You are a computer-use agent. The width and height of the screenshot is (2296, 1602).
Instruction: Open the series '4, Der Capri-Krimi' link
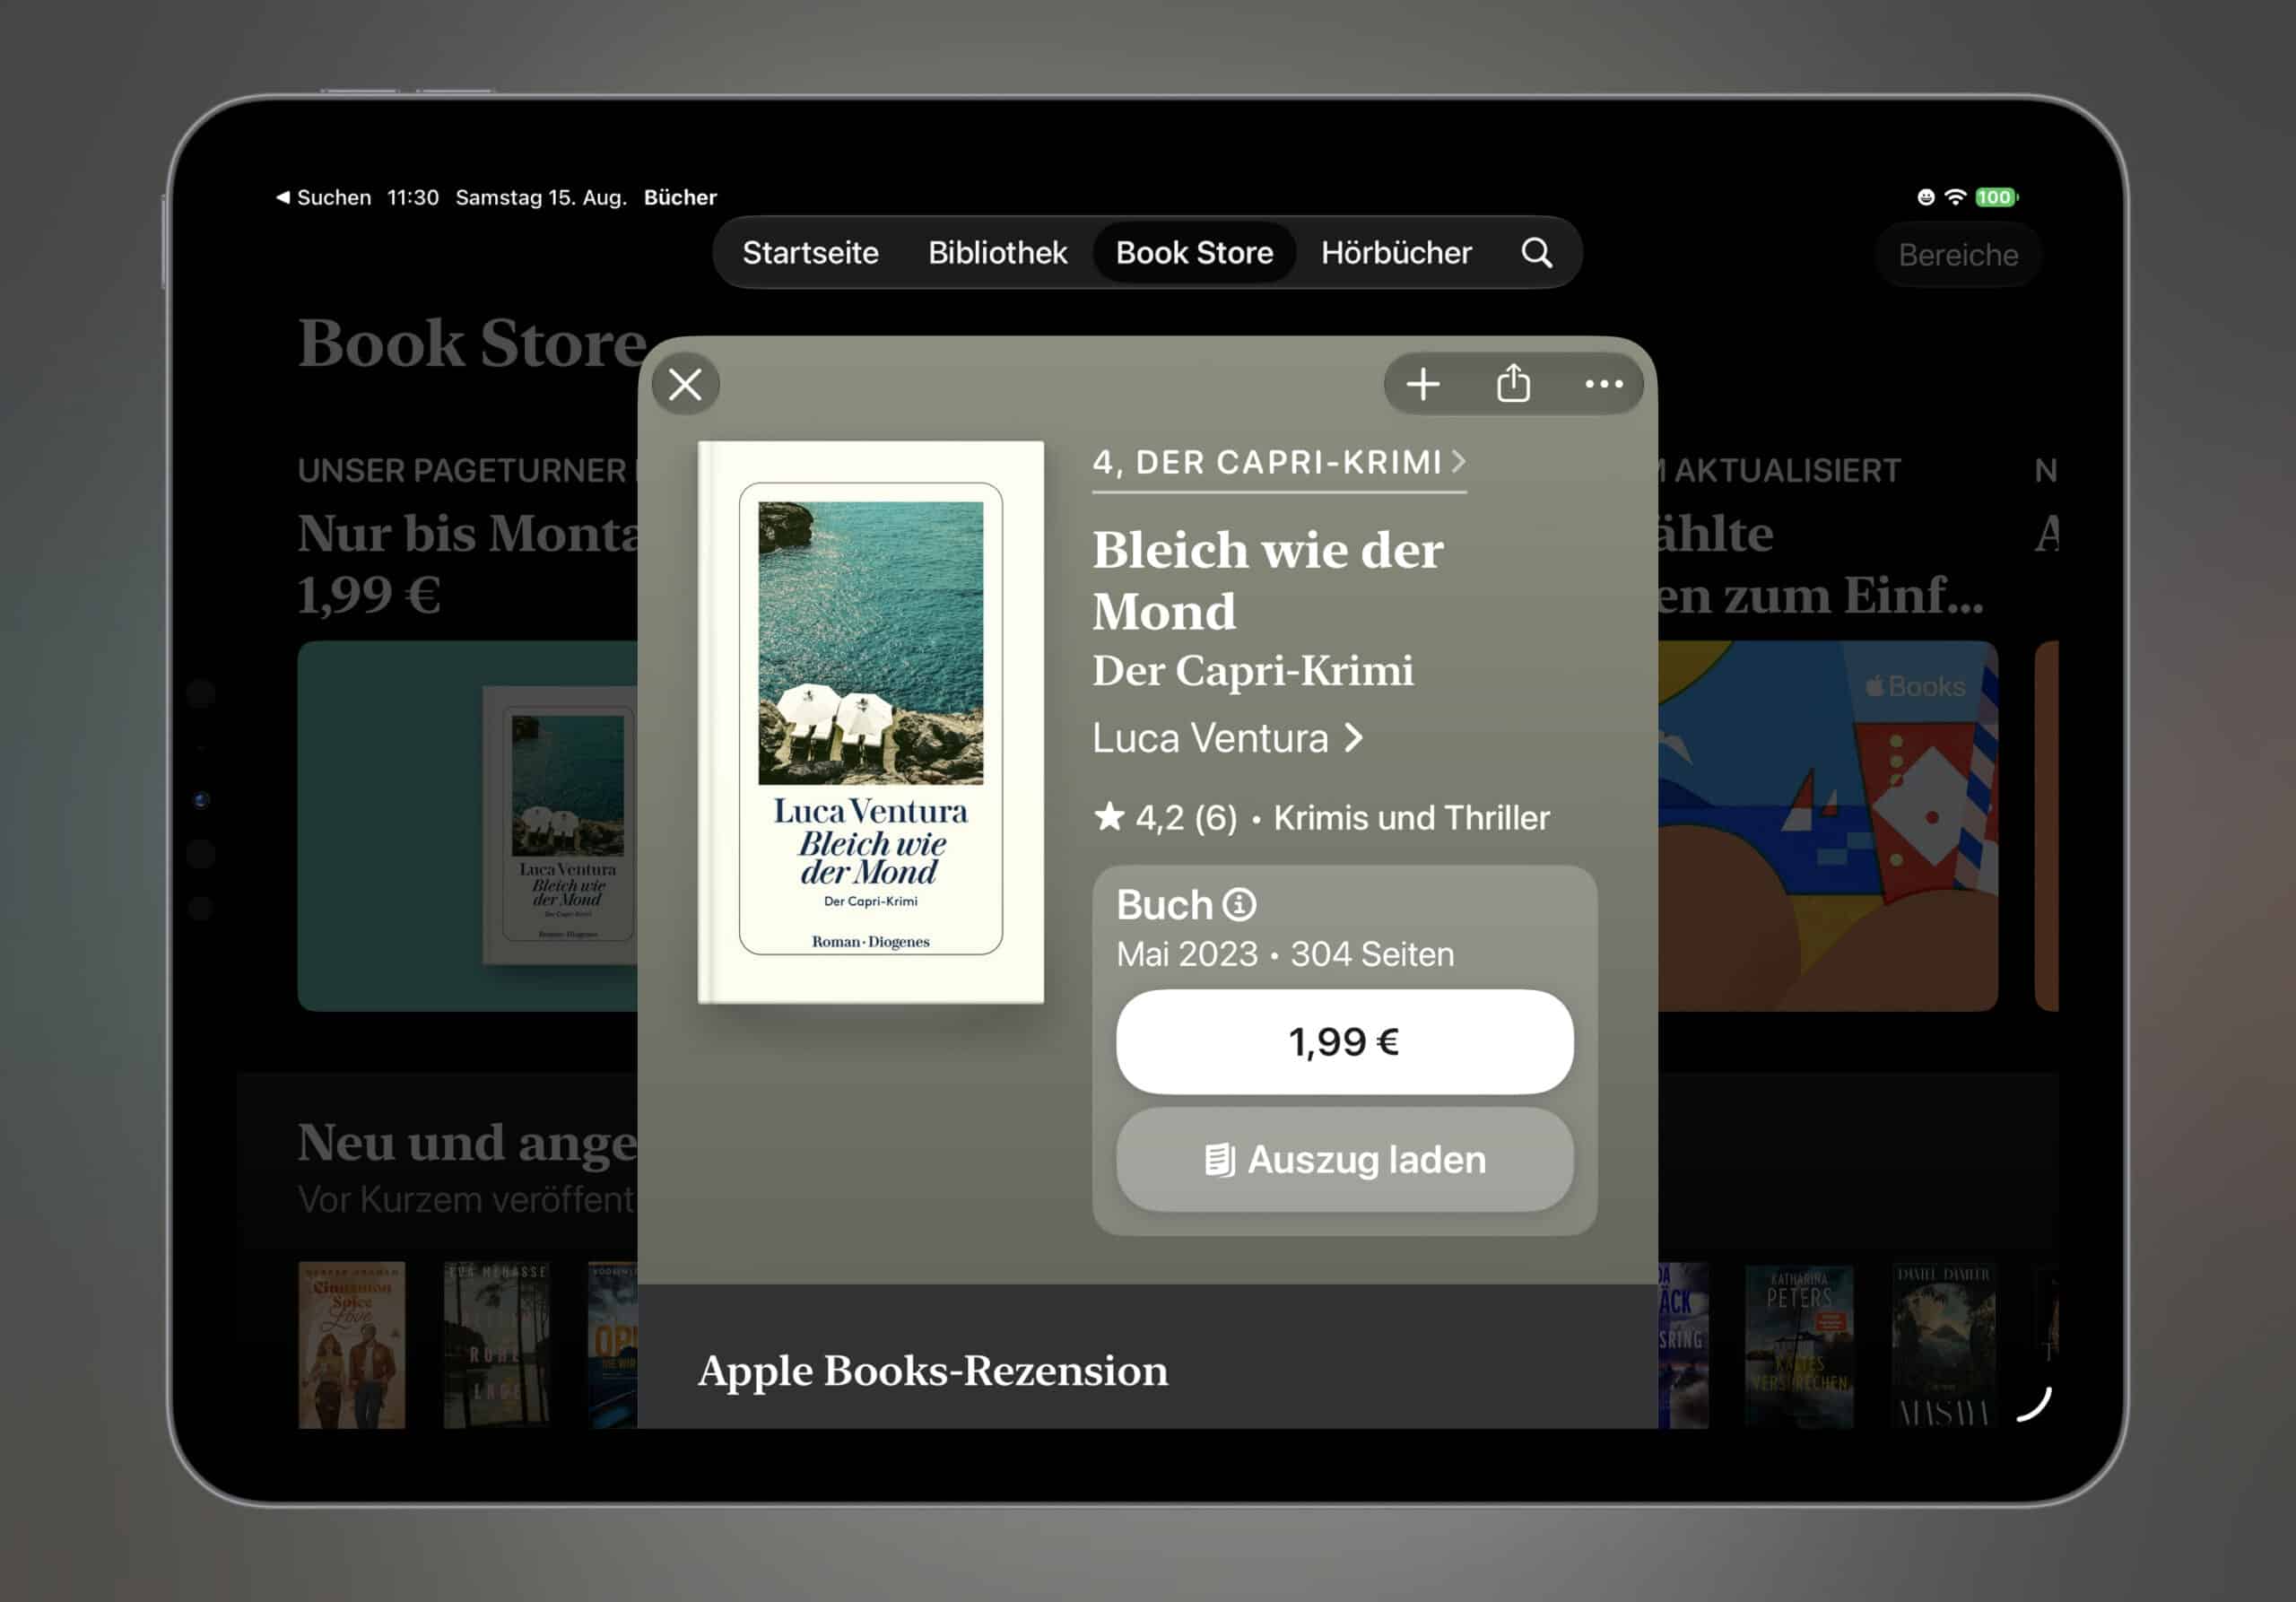tap(1279, 463)
